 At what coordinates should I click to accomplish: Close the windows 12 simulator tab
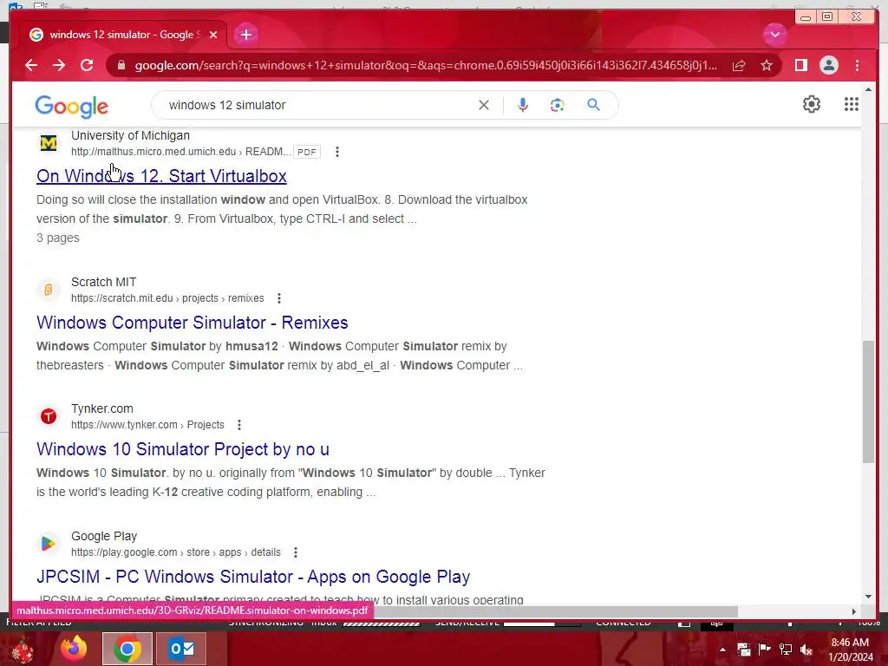(x=213, y=35)
